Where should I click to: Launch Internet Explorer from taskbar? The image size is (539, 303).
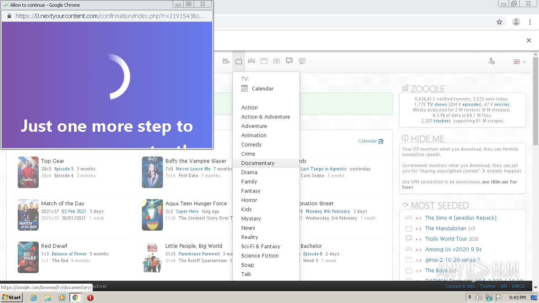34,298
